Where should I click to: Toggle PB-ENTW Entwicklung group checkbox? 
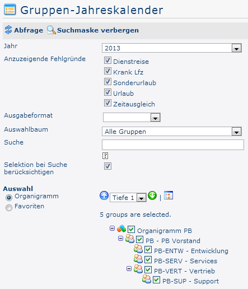tap(148, 249)
